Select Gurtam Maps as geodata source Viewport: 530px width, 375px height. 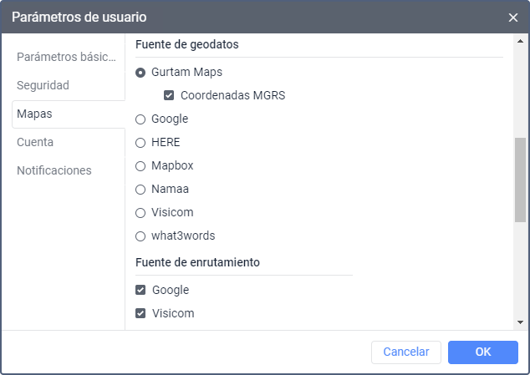coord(140,73)
